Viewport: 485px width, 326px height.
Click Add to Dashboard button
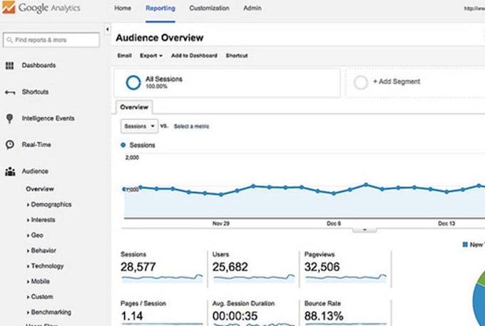tap(194, 56)
